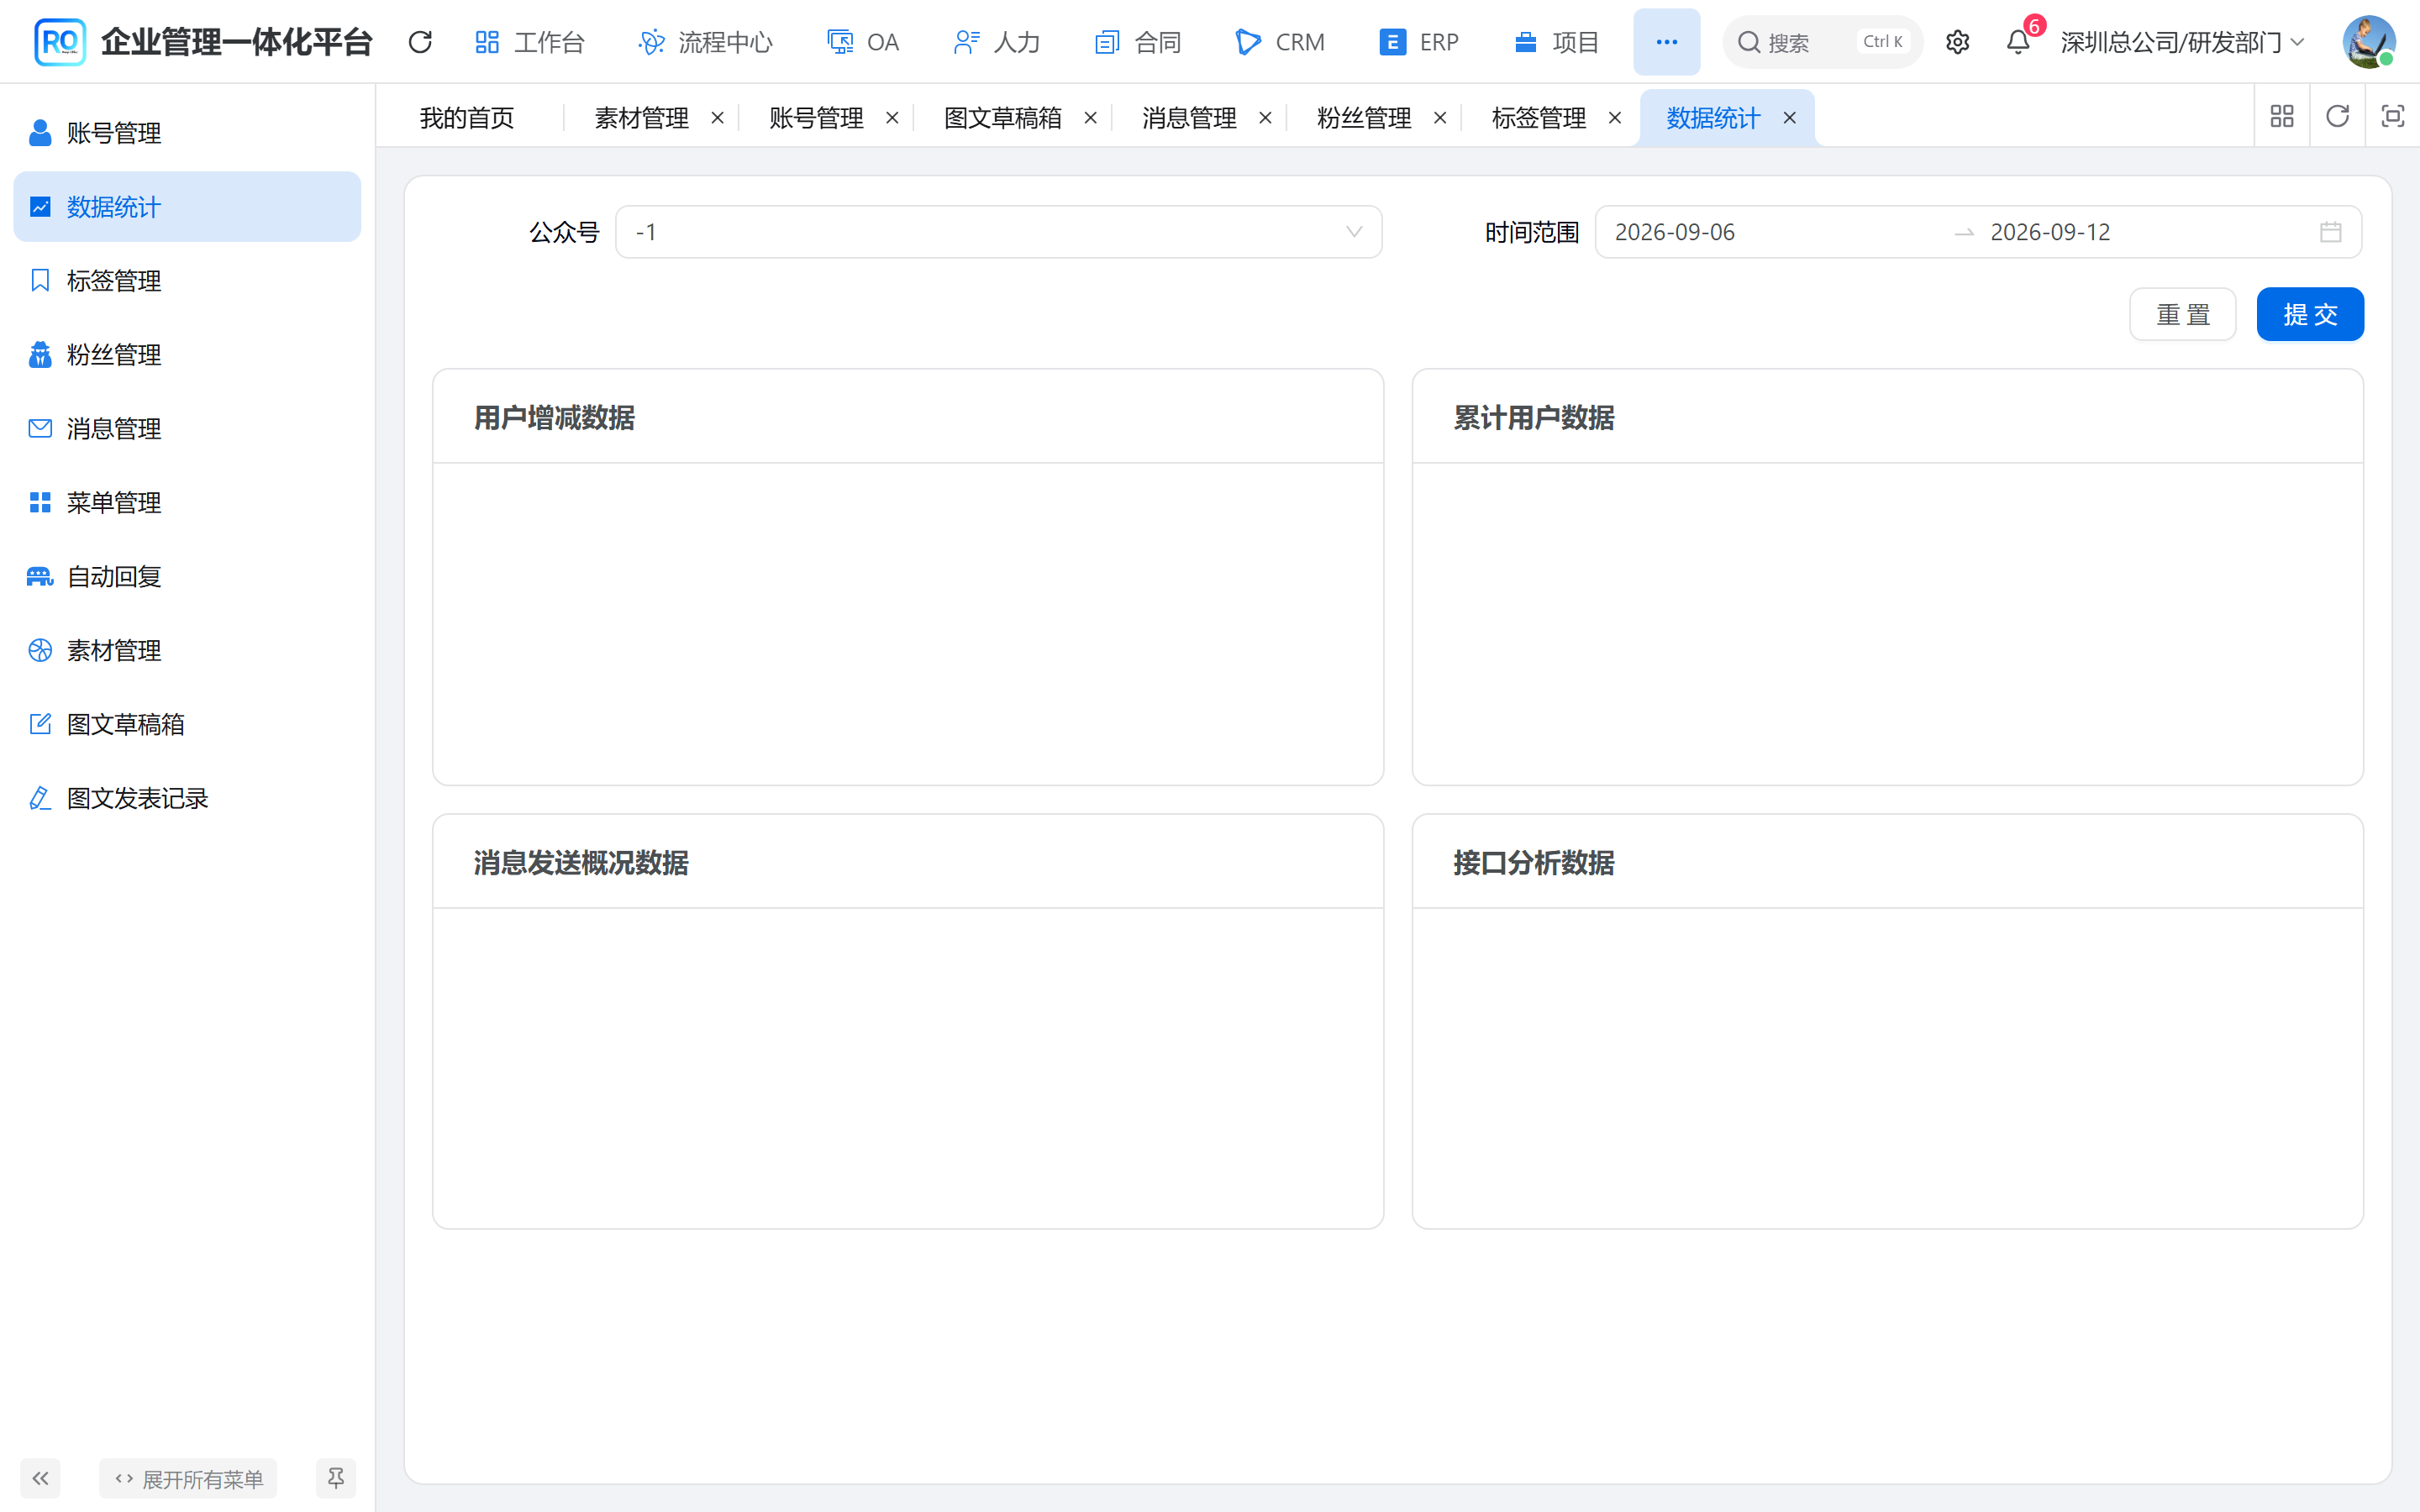Open the 合同 top menu
This screenshot has width=2420, height=1512.
tap(1138, 42)
